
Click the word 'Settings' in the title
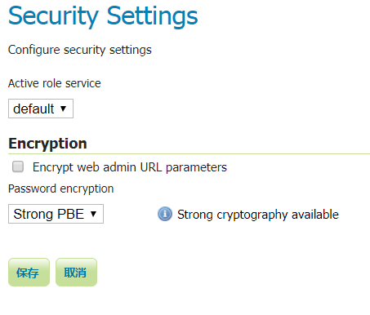point(152,17)
